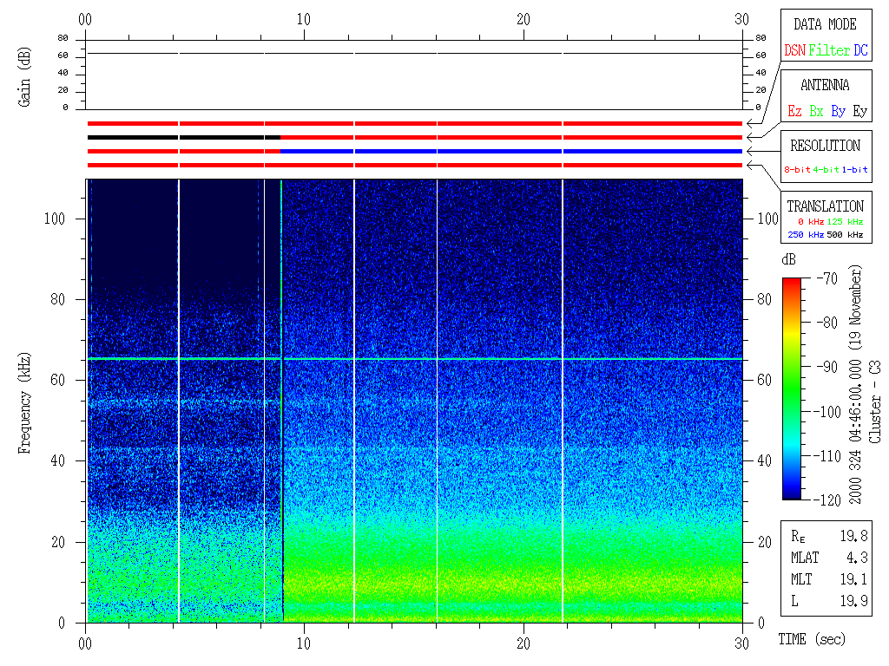Click the MLAT value in ephemeris box
Viewport: 889px width, 666px height.
[x=855, y=557]
